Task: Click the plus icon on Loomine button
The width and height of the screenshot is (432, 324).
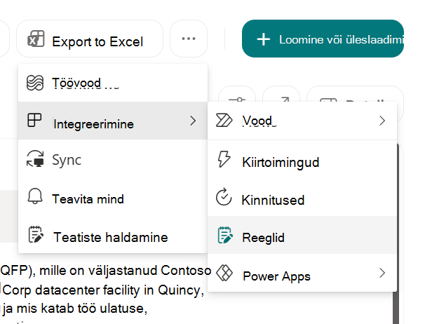Action: (264, 39)
